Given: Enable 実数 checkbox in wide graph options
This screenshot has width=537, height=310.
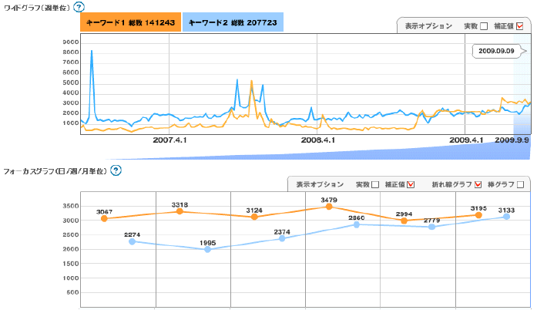Looking at the screenshot, I should pyautogui.click(x=485, y=25).
